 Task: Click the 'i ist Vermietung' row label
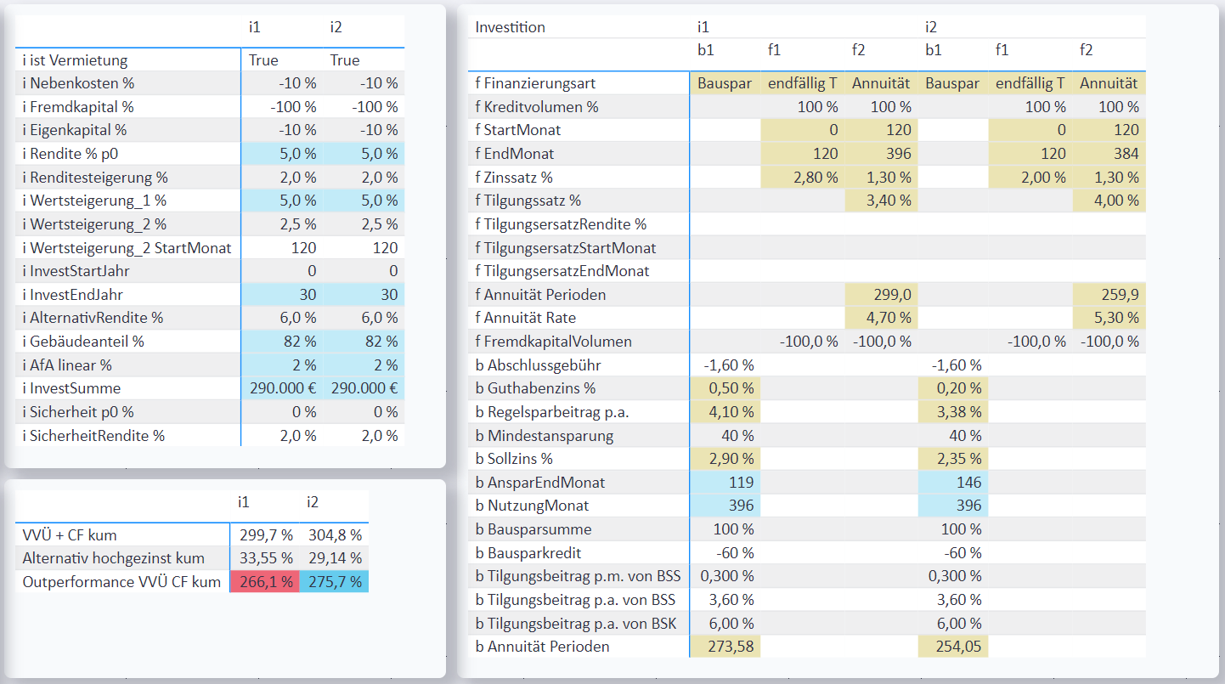75,60
